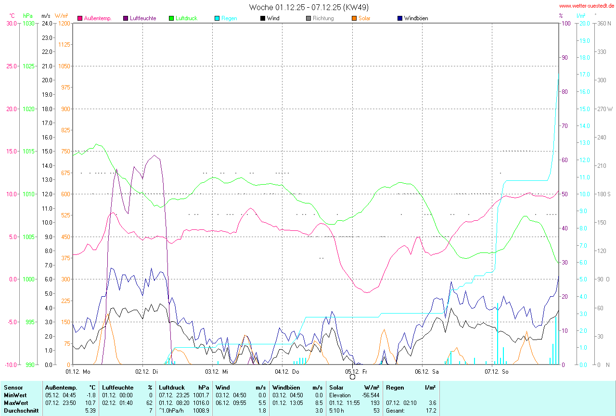Viewport: 616px width, 416px height.
Task: Click the black Wind legend square
Action: [x=263, y=18]
